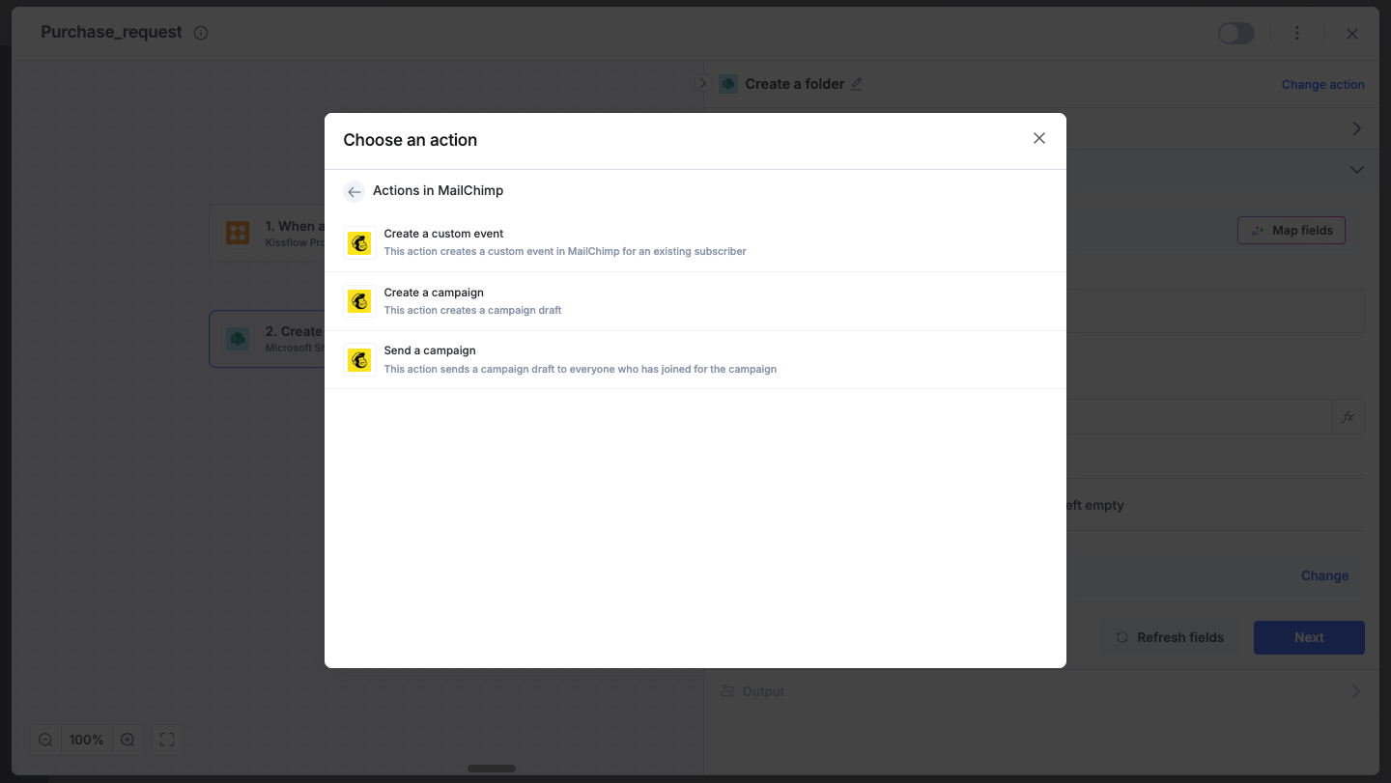The height and width of the screenshot is (783, 1391).
Task: Open the Purchase_request info icon
Action: click(201, 33)
